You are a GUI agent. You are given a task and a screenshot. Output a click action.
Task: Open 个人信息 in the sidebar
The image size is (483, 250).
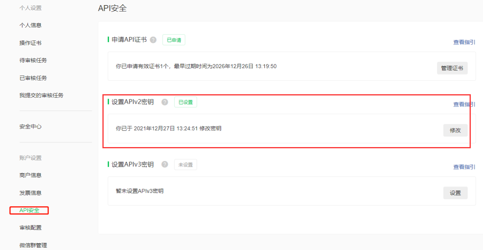(30, 25)
